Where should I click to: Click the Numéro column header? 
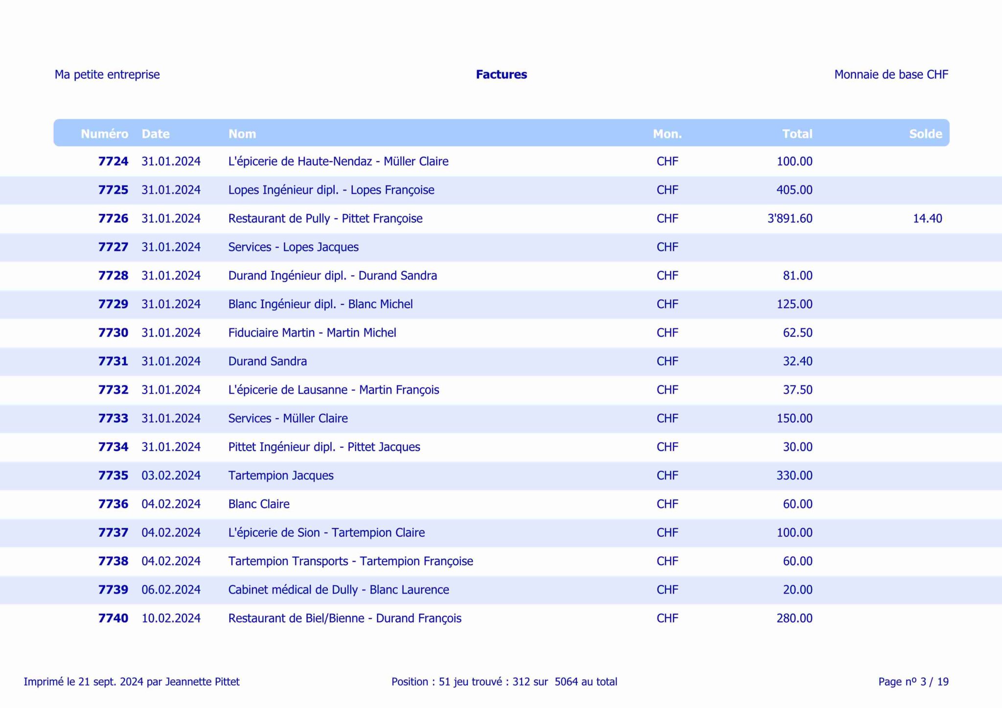pyautogui.click(x=104, y=134)
